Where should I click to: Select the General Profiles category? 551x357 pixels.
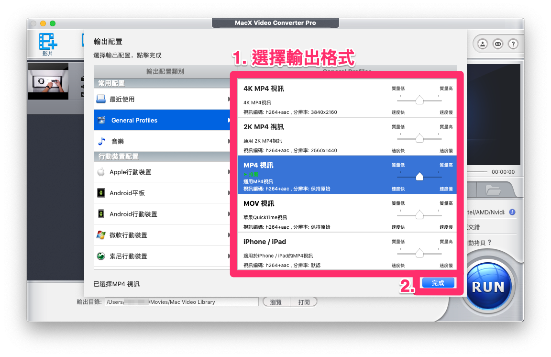point(162,120)
